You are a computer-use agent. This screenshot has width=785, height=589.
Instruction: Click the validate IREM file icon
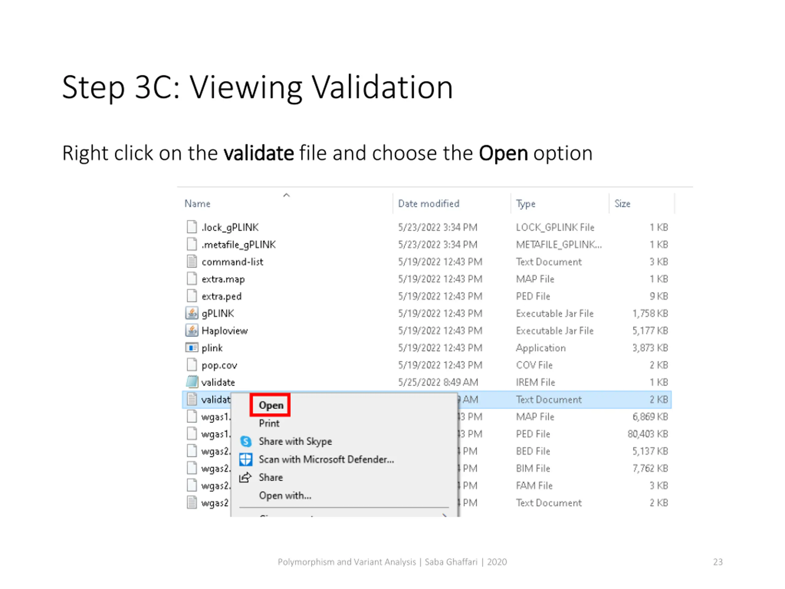click(192, 382)
